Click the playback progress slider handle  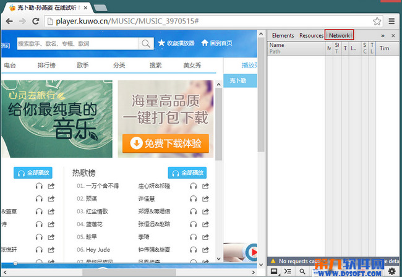[15, 264]
